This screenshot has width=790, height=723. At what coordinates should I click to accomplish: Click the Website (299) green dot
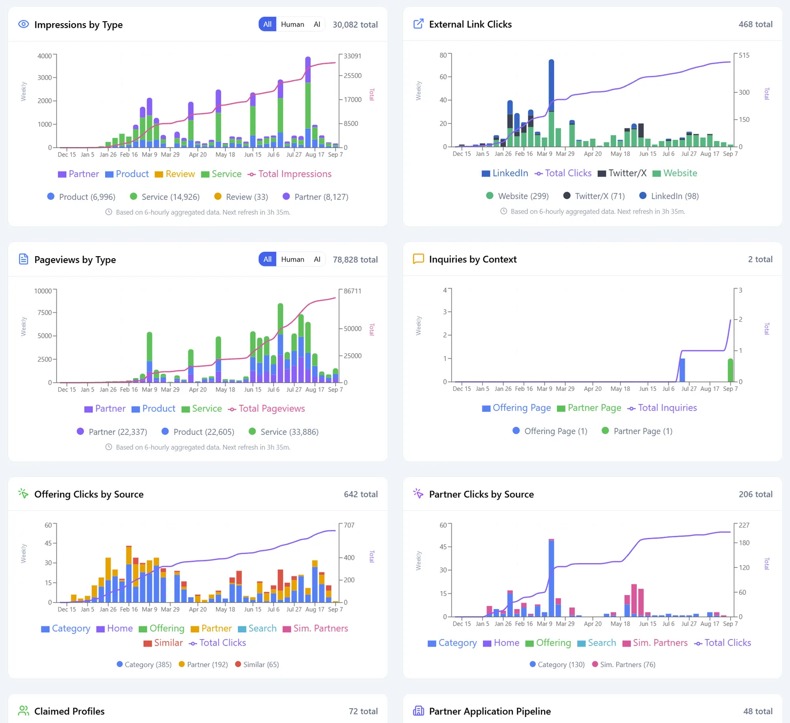coord(490,195)
